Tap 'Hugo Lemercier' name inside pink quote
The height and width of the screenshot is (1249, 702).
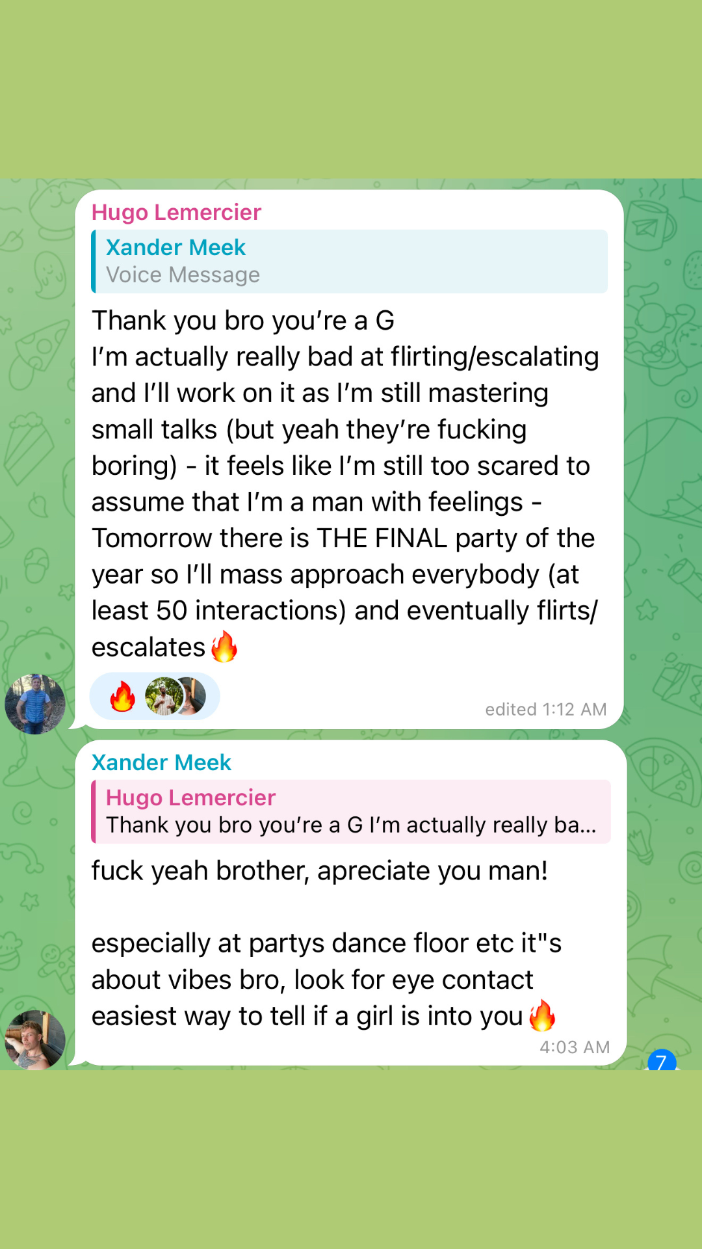[190, 798]
